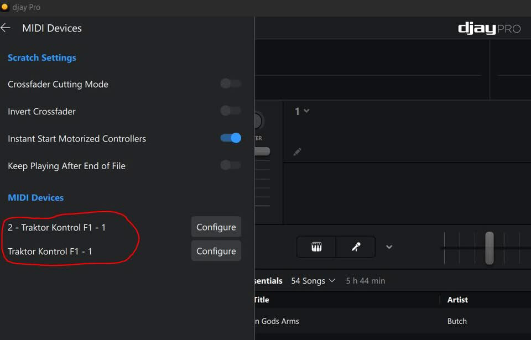This screenshot has width=531, height=340.
Task: Click the pencil edit icon on deck 1
Action: [297, 151]
